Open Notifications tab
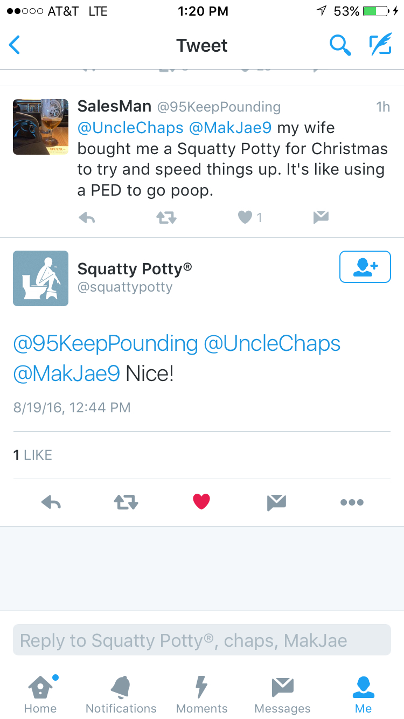The width and height of the screenshot is (404, 719). click(121, 694)
